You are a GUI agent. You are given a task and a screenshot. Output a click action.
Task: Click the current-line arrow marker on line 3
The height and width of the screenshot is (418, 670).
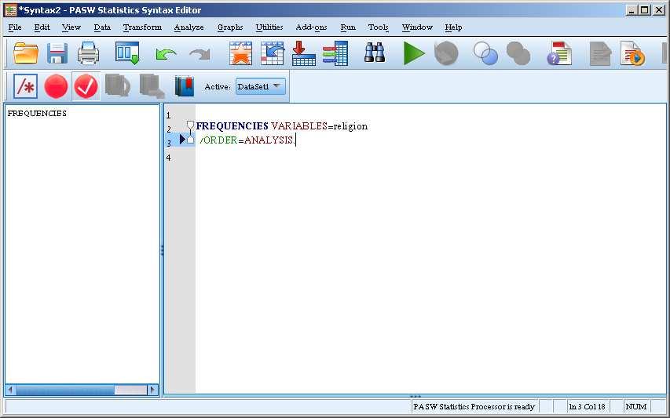(182, 139)
